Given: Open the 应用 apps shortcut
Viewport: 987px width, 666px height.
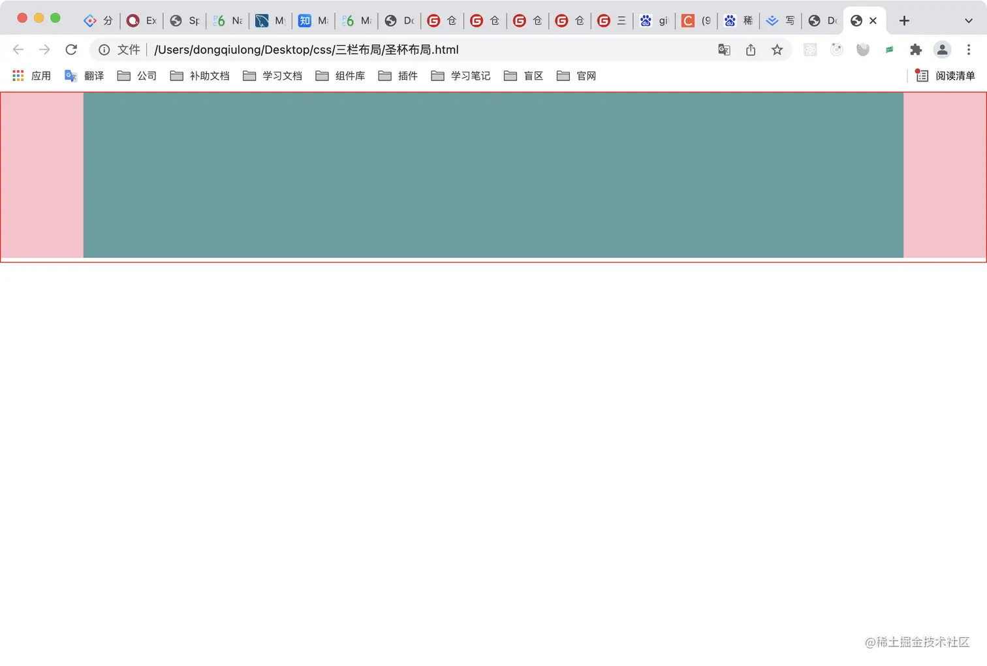Looking at the screenshot, I should (32, 76).
